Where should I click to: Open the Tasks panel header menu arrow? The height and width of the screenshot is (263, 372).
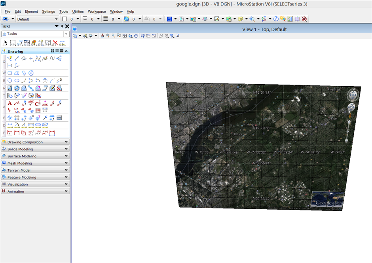click(x=57, y=26)
